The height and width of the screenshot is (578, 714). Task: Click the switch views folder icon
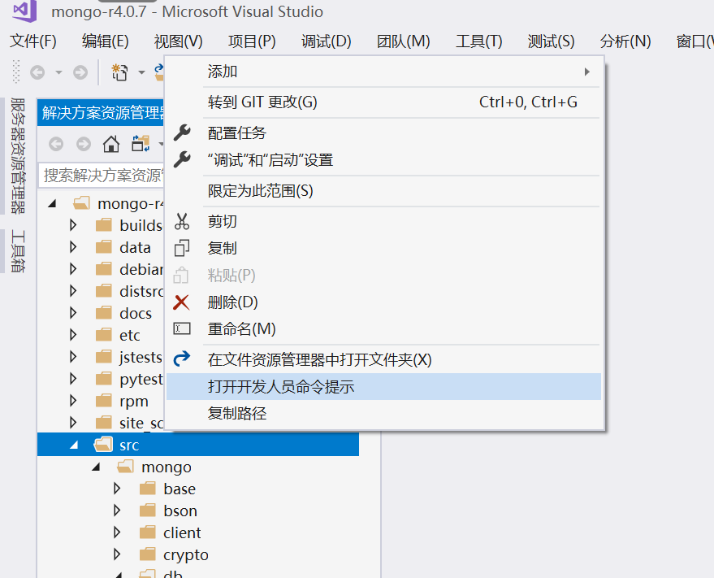tap(141, 144)
